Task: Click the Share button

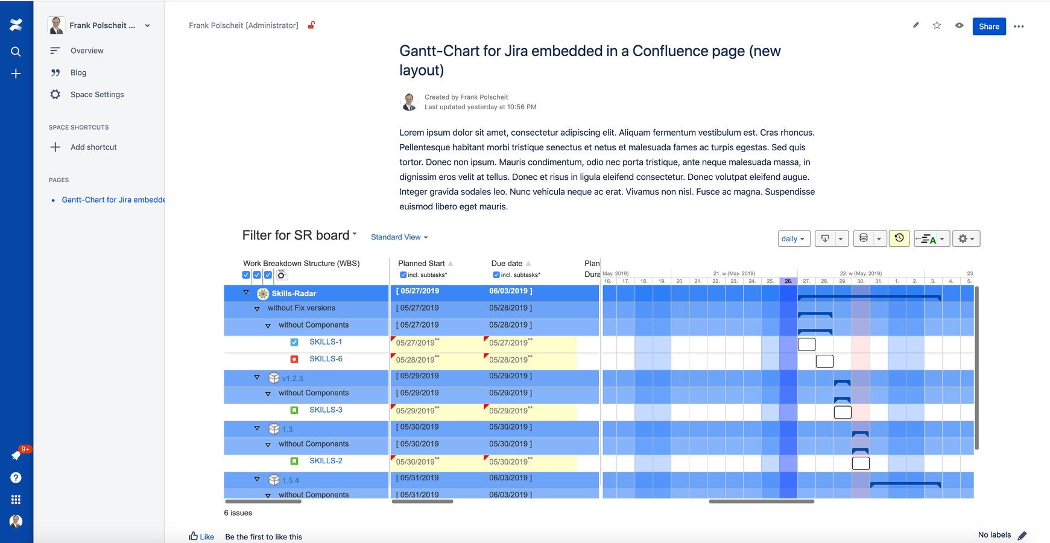Action: 989,27
